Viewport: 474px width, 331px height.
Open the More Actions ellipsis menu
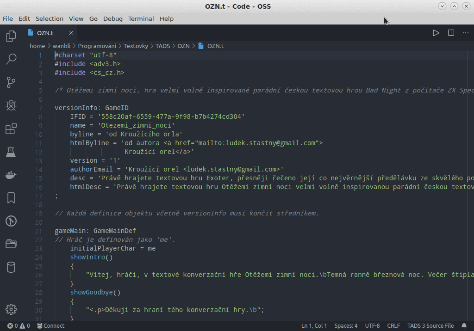click(466, 33)
